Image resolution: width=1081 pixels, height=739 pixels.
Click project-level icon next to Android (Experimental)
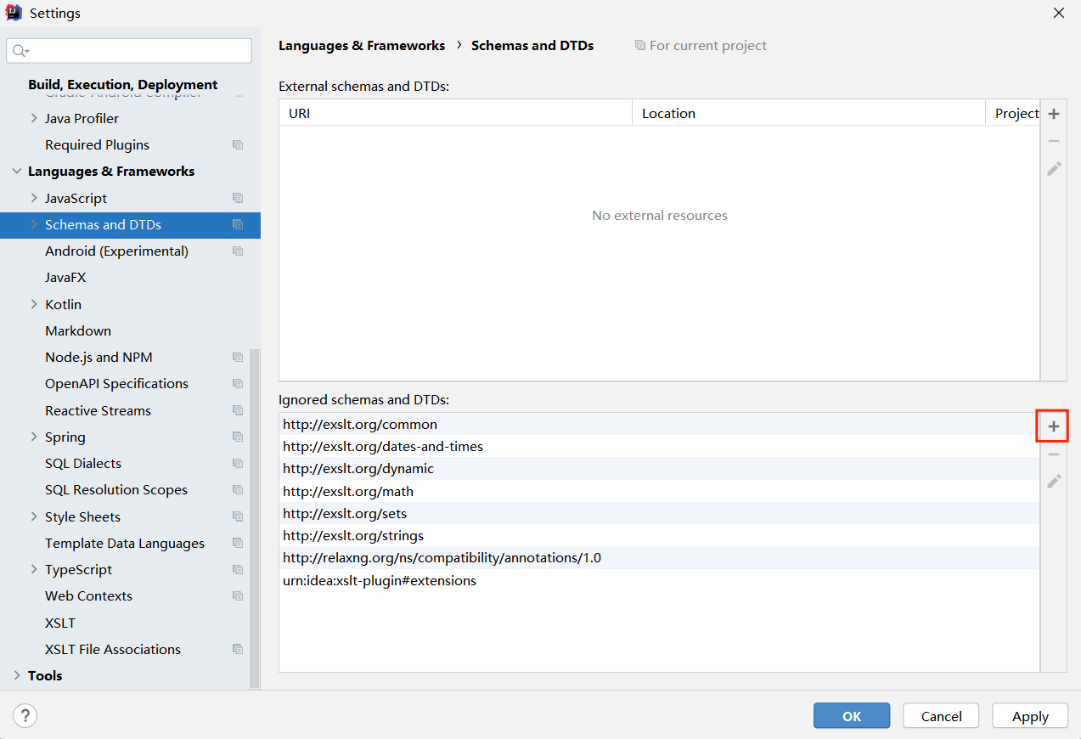238,251
